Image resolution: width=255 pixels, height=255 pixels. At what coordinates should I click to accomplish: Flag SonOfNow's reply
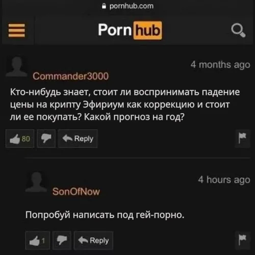pos(242,240)
